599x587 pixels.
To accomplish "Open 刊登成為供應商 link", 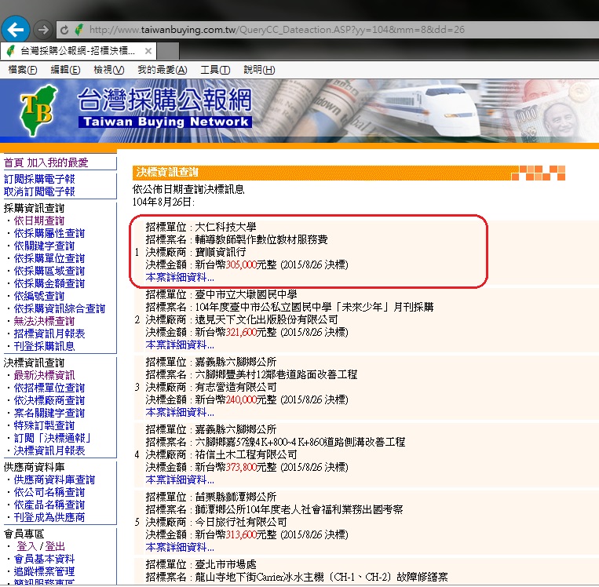I will click(49, 517).
